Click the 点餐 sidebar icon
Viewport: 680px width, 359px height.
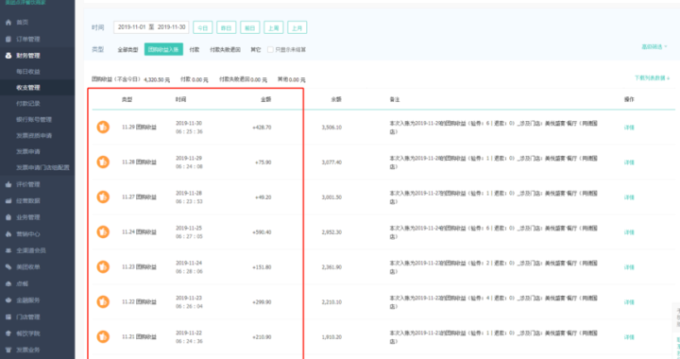pos(8,283)
